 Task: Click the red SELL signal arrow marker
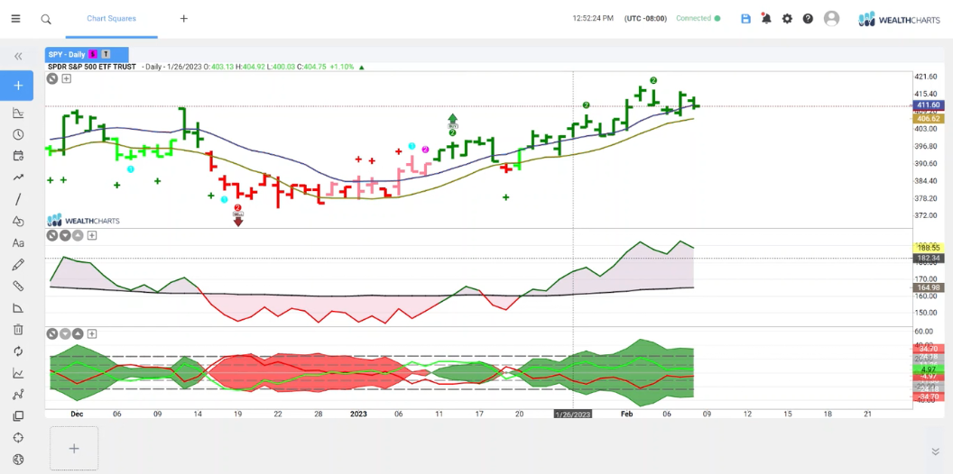238,218
